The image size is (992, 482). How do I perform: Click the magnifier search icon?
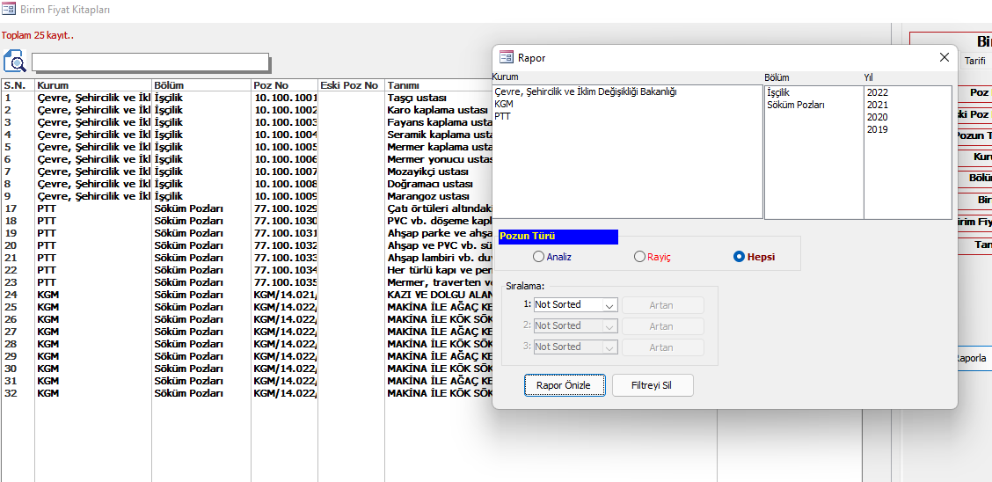15,62
